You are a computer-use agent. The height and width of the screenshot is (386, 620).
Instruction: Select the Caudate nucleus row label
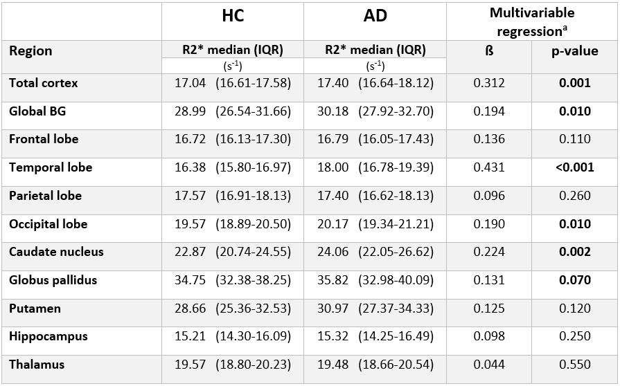click(56, 252)
